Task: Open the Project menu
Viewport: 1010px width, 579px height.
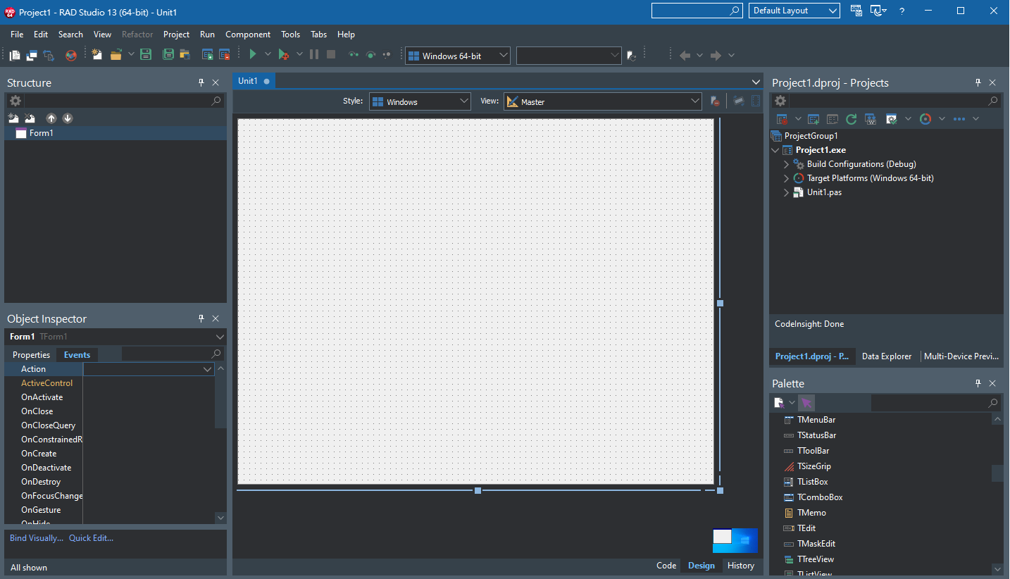Action: coord(176,35)
